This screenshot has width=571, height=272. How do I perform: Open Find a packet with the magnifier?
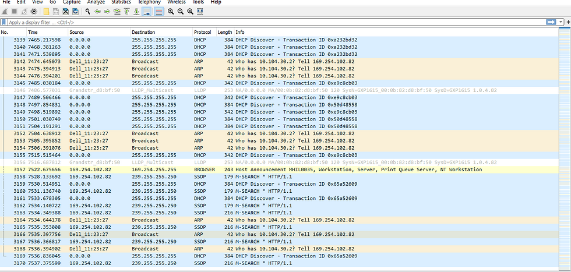pyautogui.click(x=88, y=12)
